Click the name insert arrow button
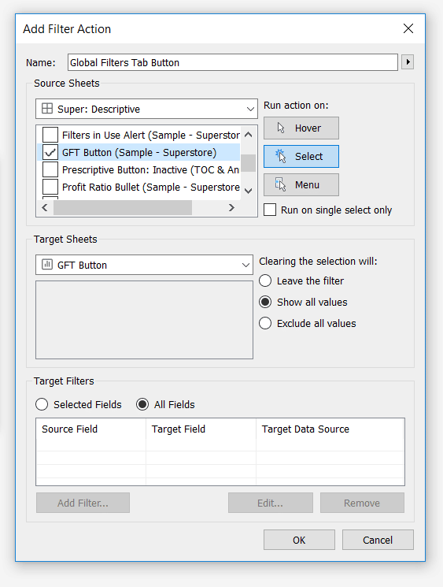 pyautogui.click(x=408, y=62)
